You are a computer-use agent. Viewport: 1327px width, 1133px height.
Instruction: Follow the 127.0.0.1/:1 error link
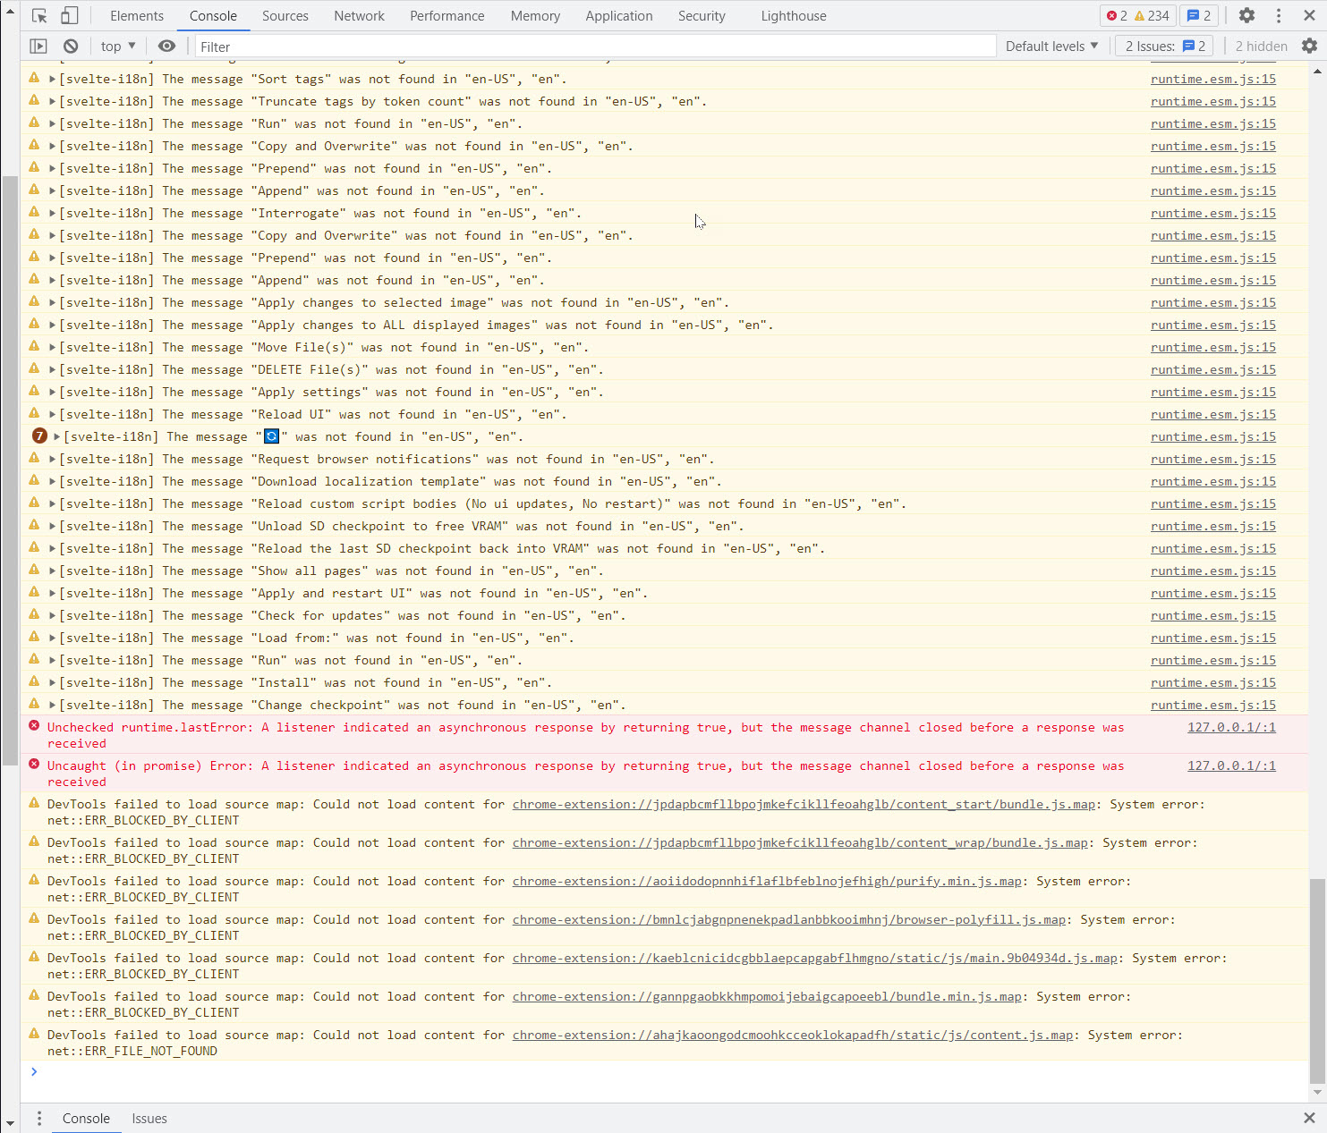(1232, 727)
